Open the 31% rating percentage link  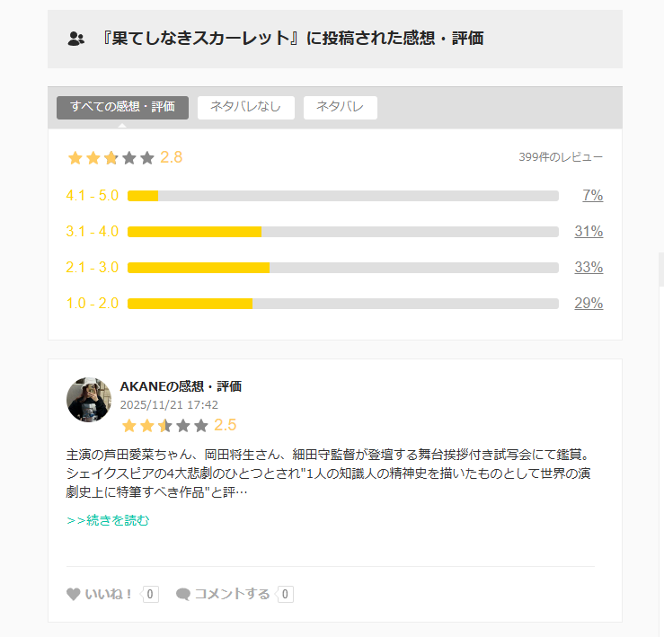tap(589, 232)
